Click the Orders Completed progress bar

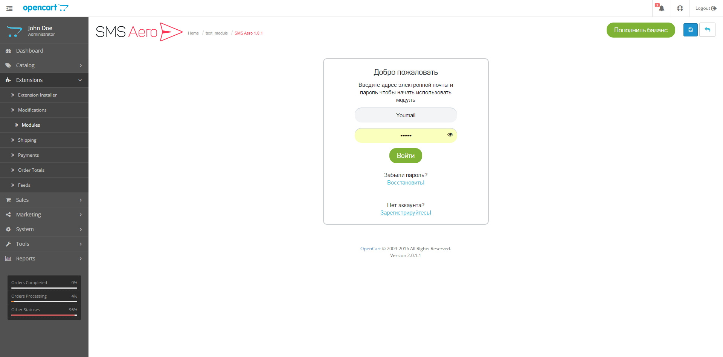pos(44,288)
